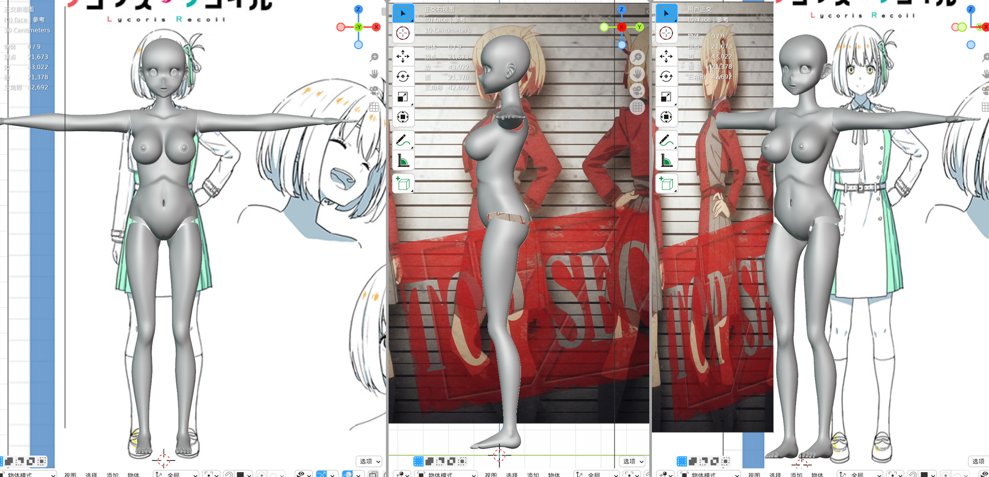Select the Scale tool in the middle viewport
The image size is (989, 477).
(x=403, y=96)
